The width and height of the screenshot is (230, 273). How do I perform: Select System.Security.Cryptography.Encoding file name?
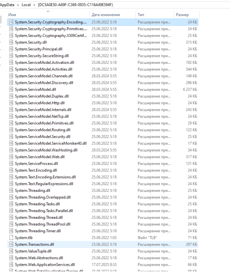click(x=51, y=22)
